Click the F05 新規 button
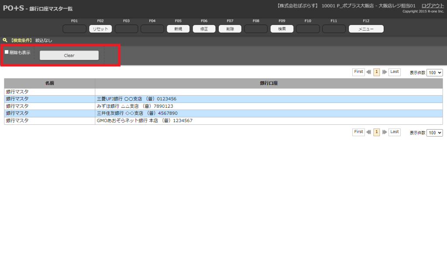The height and width of the screenshot is (274, 447). pyautogui.click(x=178, y=29)
